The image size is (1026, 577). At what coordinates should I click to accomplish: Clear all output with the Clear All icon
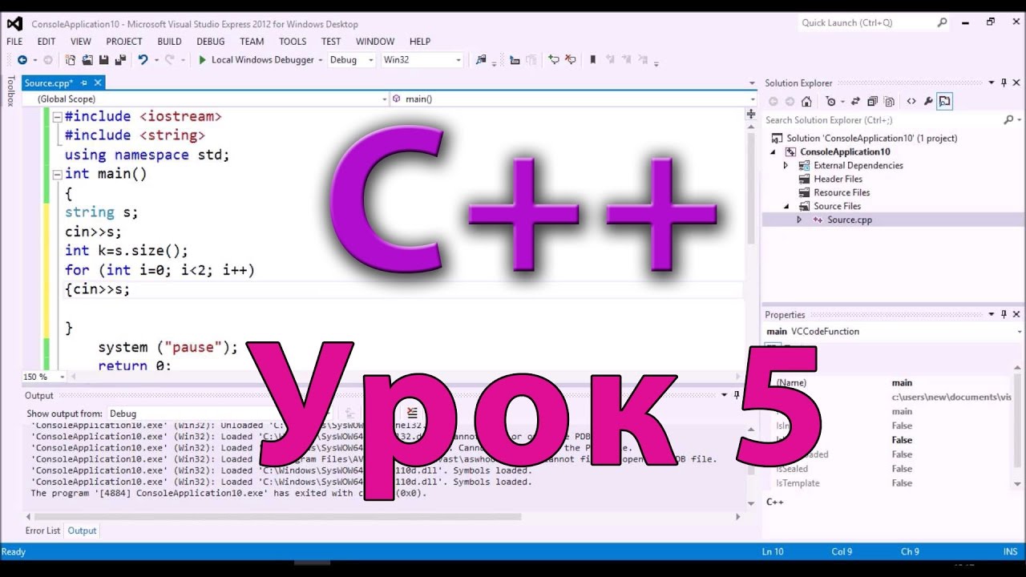[x=412, y=414]
